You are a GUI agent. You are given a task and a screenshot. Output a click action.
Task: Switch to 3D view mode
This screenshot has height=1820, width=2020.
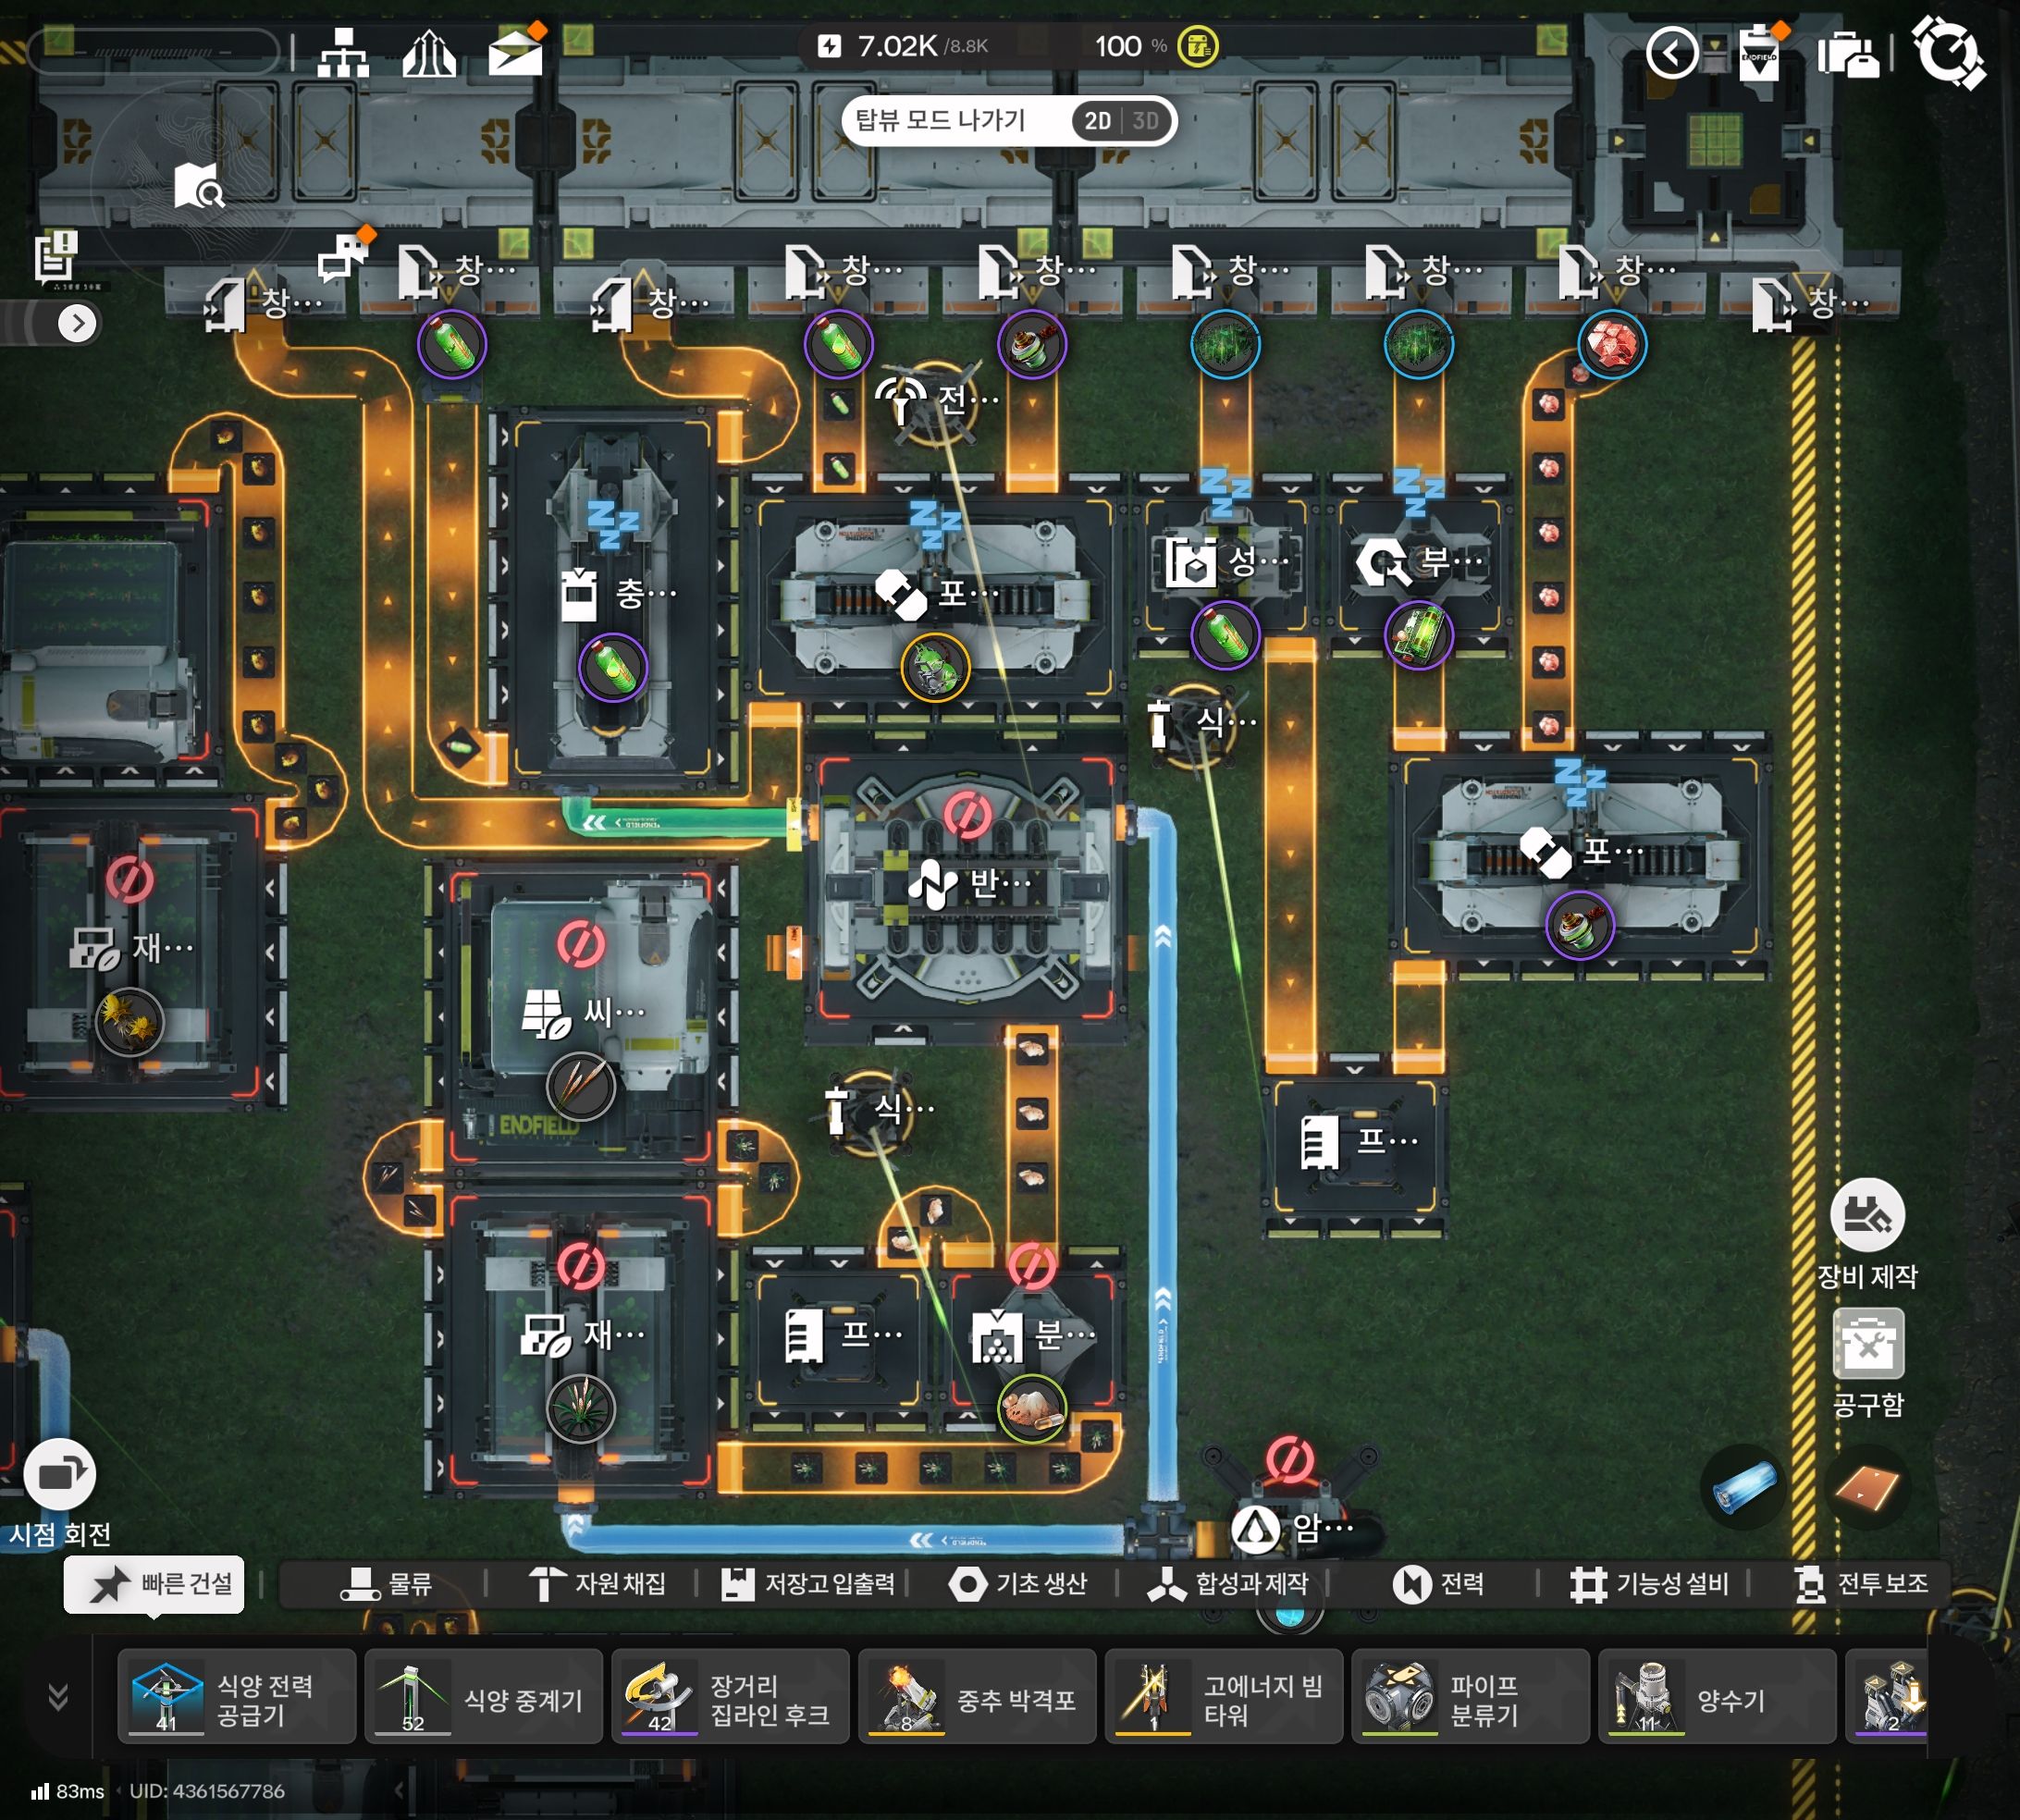1145,121
